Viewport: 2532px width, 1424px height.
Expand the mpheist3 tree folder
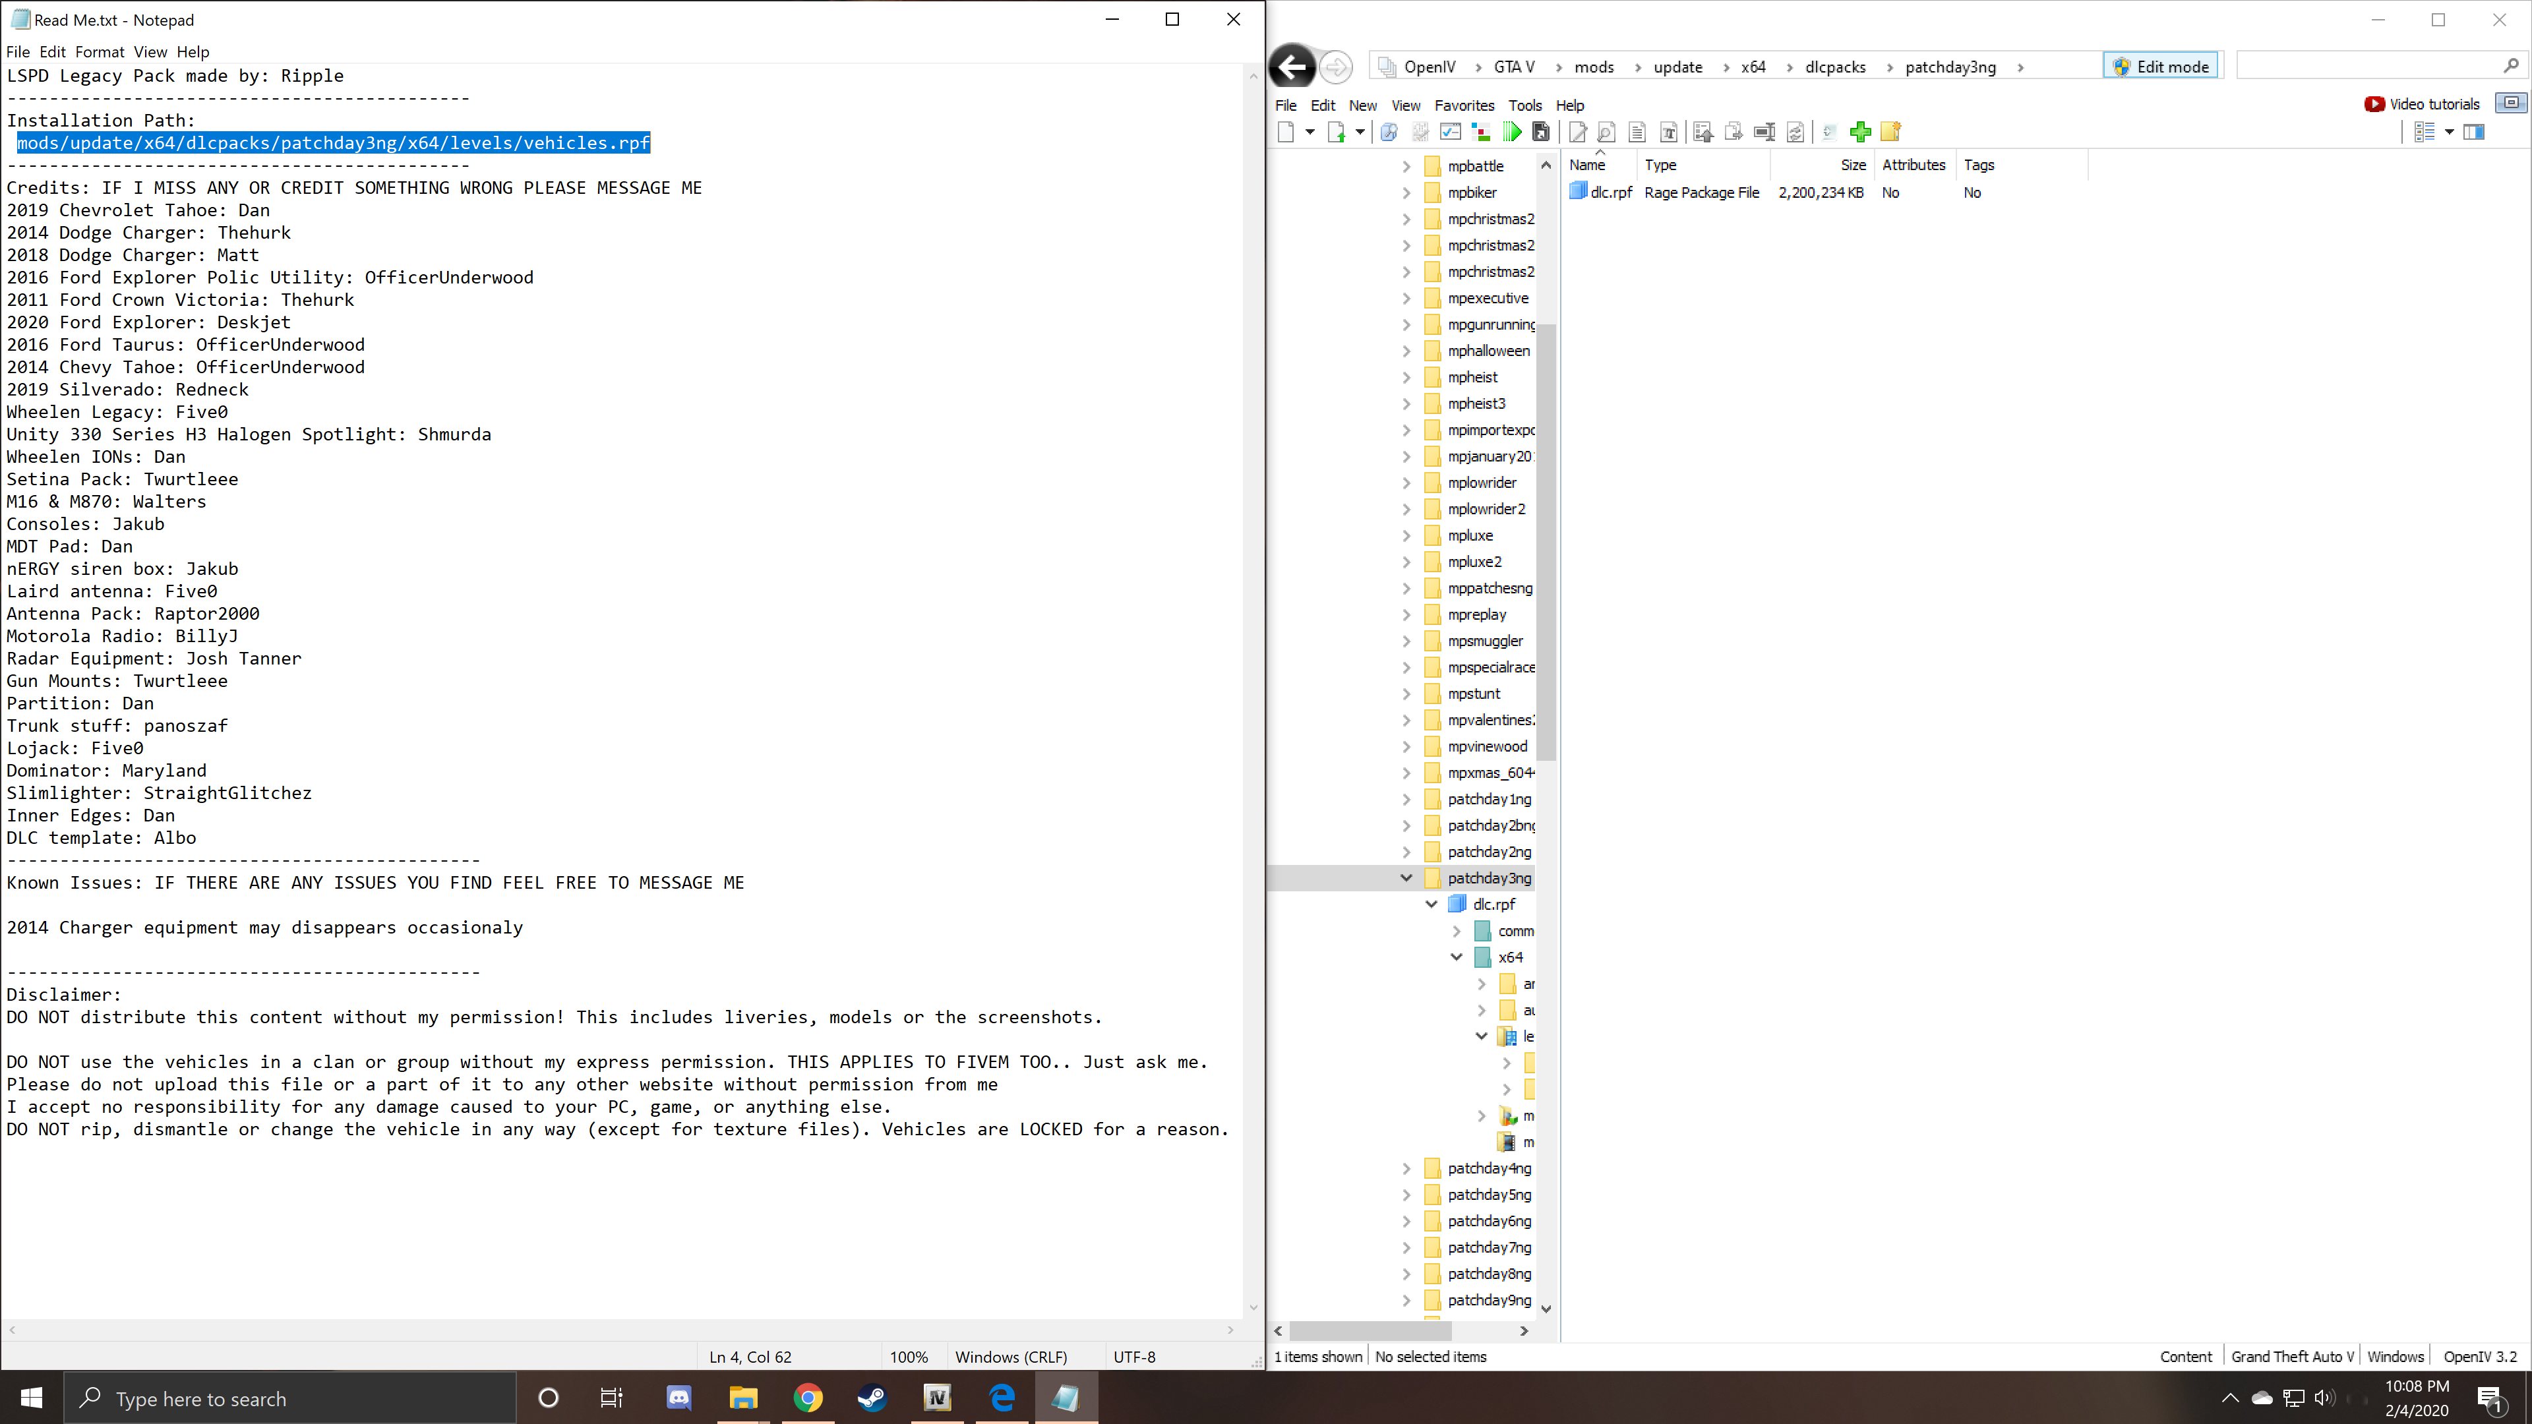pyautogui.click(x=1406, y=404)
